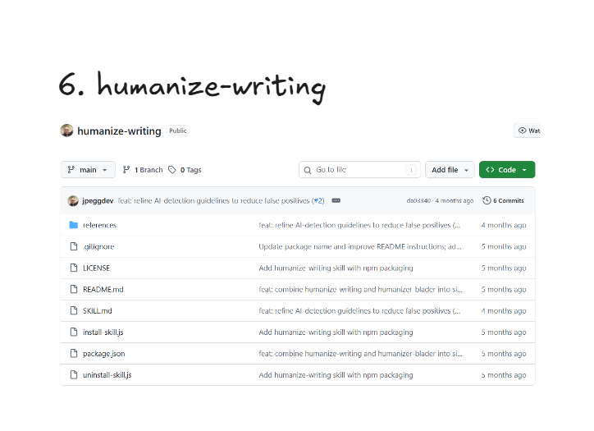594x431 pixels.
Task: Open the LICENSE file
Action: (96, 268)
